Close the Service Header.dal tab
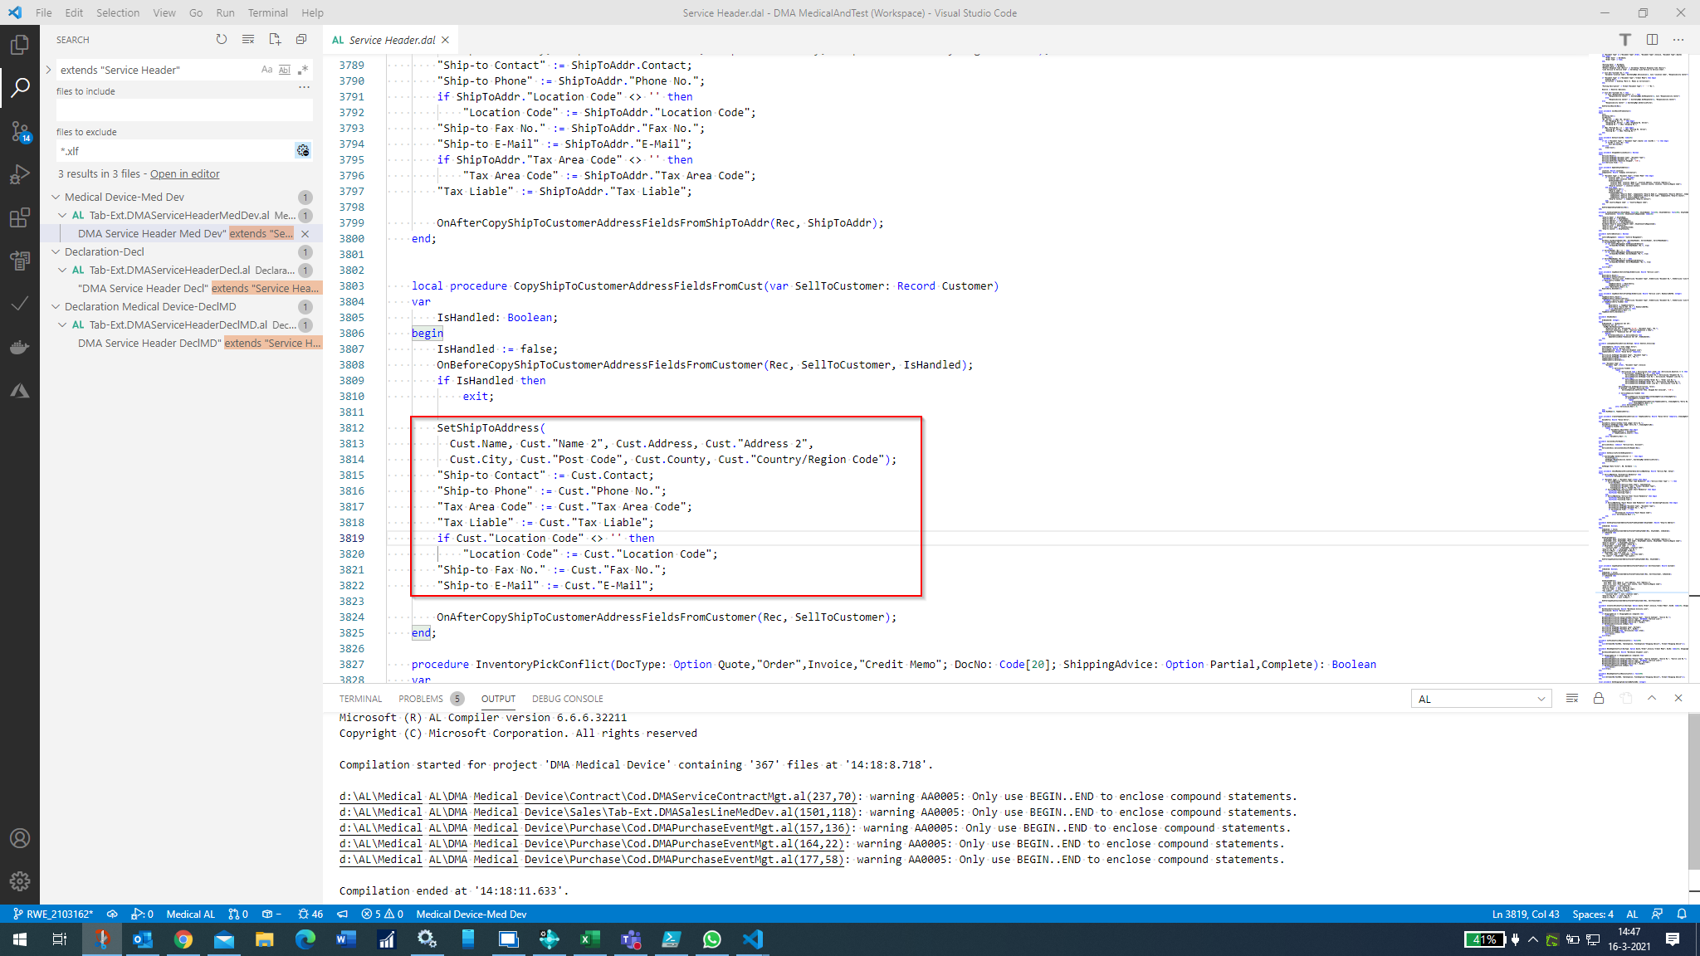This screenshot has height=956, width=1700. [446, 40]
